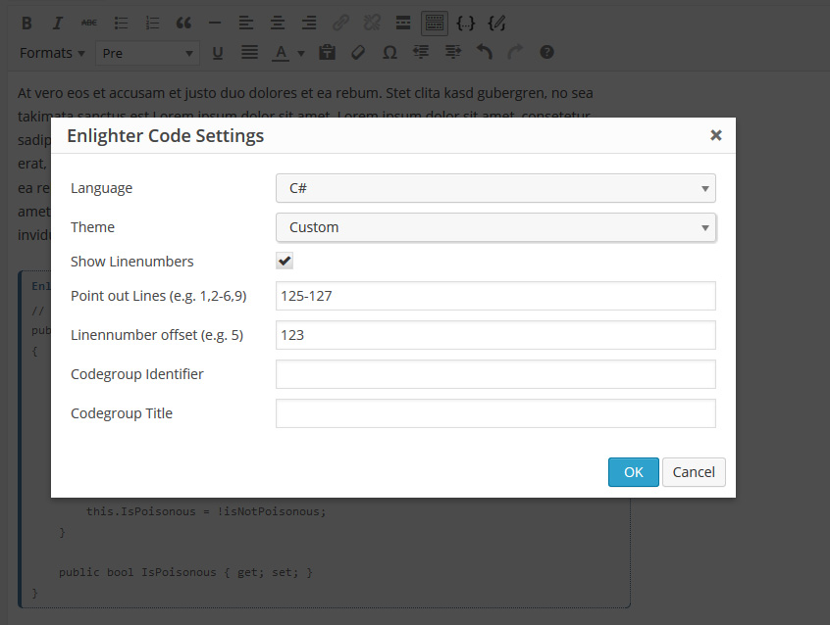Click the undo arrow icon

(x=484, y=52)
